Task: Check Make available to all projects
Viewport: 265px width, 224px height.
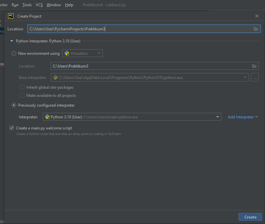Action: point(22,95)
